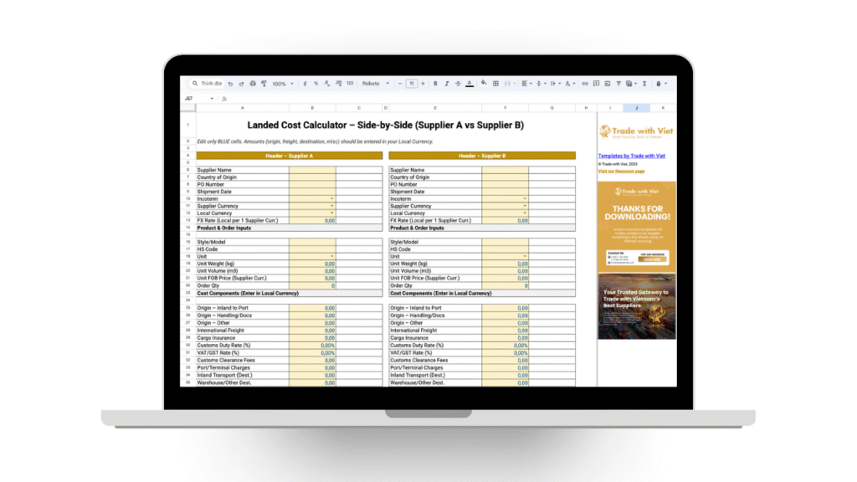Click Visit our Resources page link
The image size is (857, 482).
(x=621, y=172)
